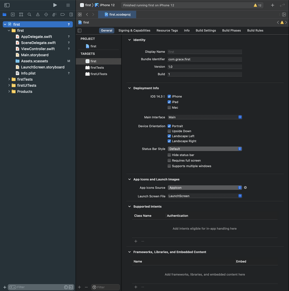Toggle the navigator sidebar visibility
Image resolution: width=289 pixels, height=291 pixels.
pyautogui.click(x=7, y=5)
